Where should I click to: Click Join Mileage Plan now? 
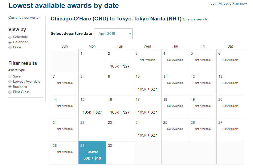pos(228,3)
